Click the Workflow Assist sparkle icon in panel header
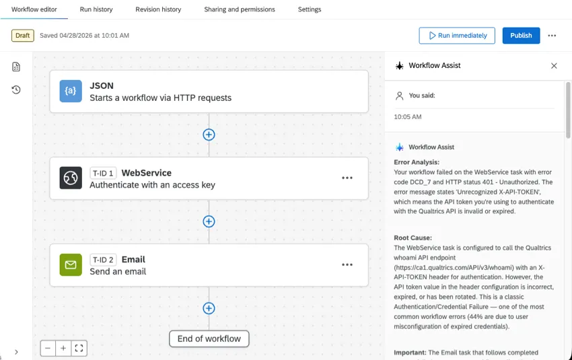Screen dimensions: 572x360 pos(400,66)
